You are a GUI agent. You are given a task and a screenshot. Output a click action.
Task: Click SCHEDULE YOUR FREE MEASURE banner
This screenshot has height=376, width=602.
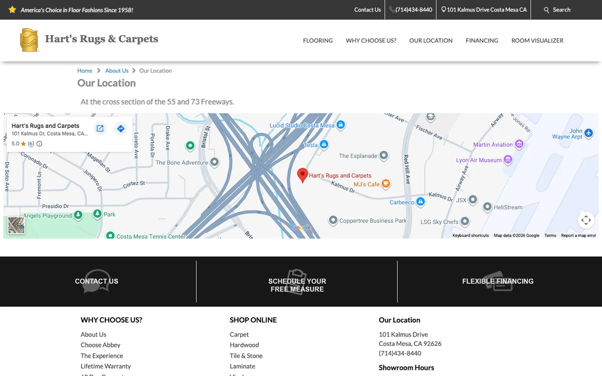click(297, 285)
